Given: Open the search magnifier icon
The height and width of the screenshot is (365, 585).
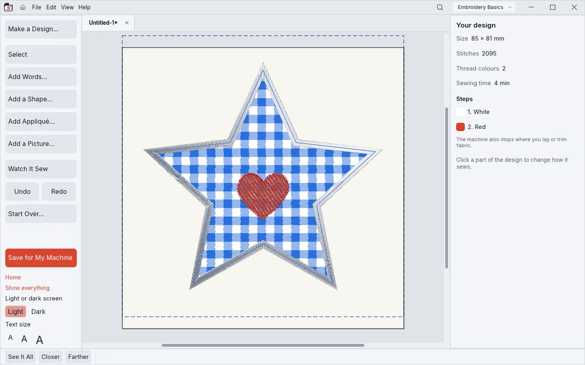Looking at the screenshot, I should [x=440, y=7].
